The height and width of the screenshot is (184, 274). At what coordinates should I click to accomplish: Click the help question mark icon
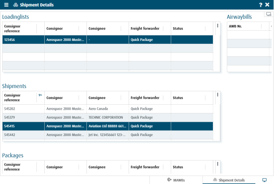pyautogui.click(x=261, y=5)
